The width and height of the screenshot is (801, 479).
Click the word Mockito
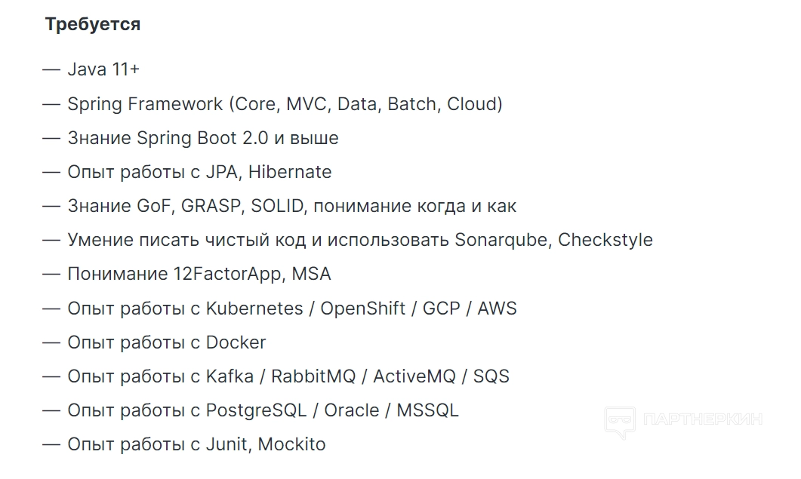[x=291, y=444]
